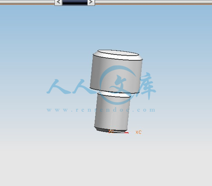The height and width of the screenshot is (186, 212).
Task: Click the www.renrendoc.com watermark text
Action: [x=101, y=110]
